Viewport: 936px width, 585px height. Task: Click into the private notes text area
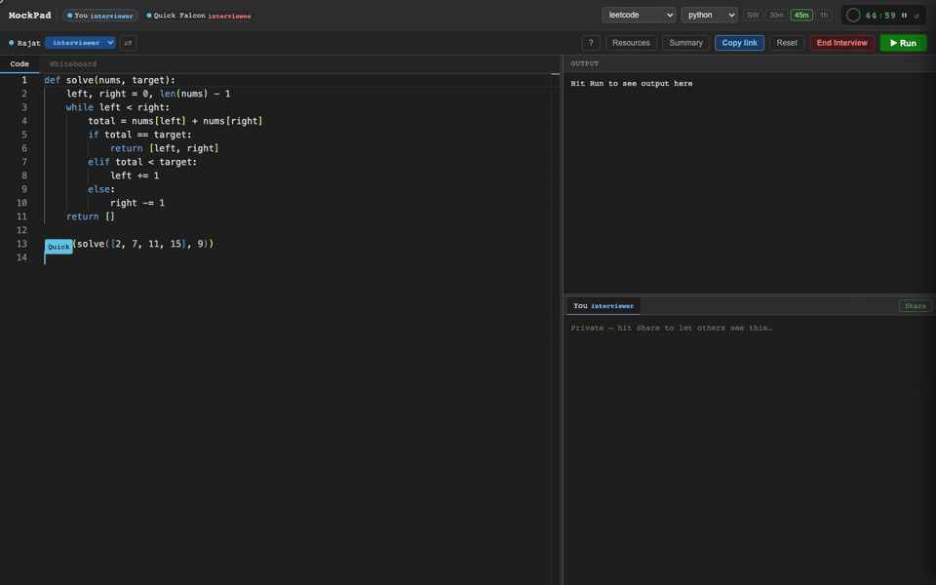pos(749,450)
